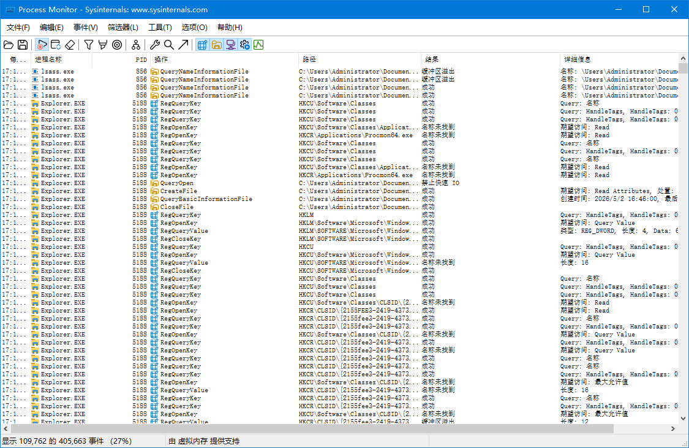689x448 pixels.
Task: Click the Process Monitor title bar icon
Action: click(x=10, y=9)
